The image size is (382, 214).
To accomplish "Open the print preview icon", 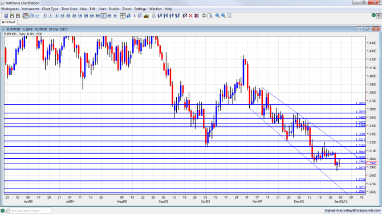I will (x=210, y=16).
